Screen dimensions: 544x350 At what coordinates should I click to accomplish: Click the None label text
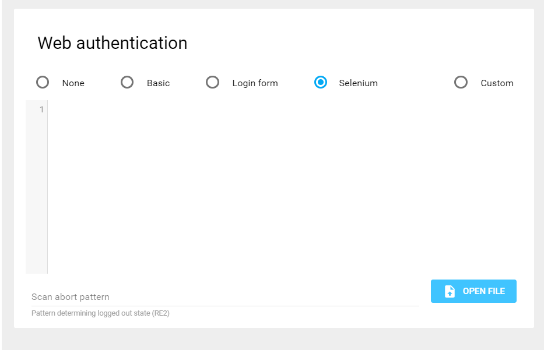coord(73,83)
